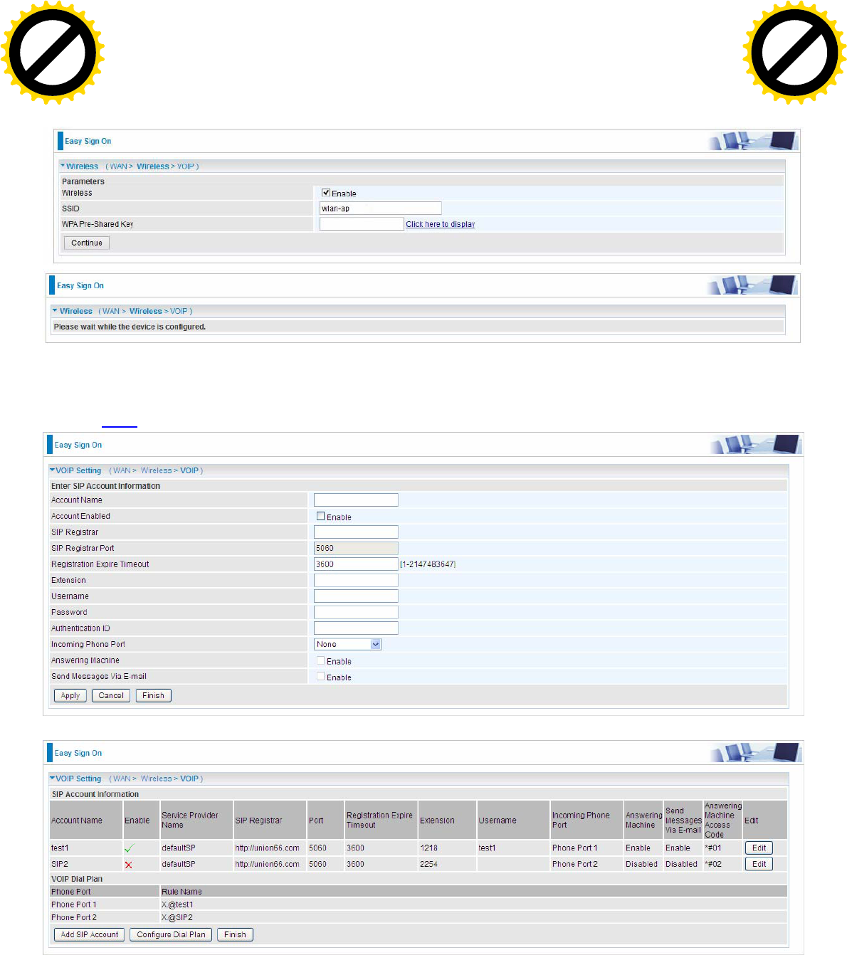Toggle the Answering Machine Enable checkbox

click(320, 661)
